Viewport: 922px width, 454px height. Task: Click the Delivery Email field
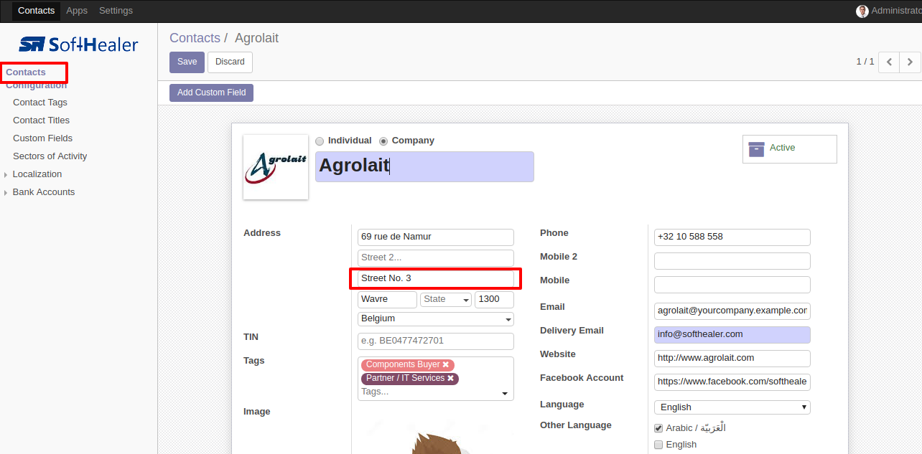coord(732,335)
